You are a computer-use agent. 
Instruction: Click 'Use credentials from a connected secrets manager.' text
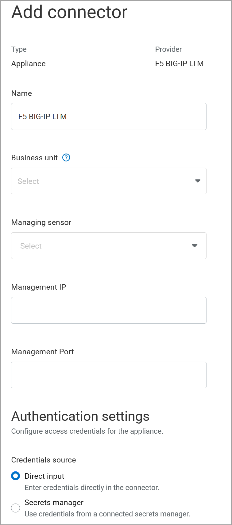point(107,514)
